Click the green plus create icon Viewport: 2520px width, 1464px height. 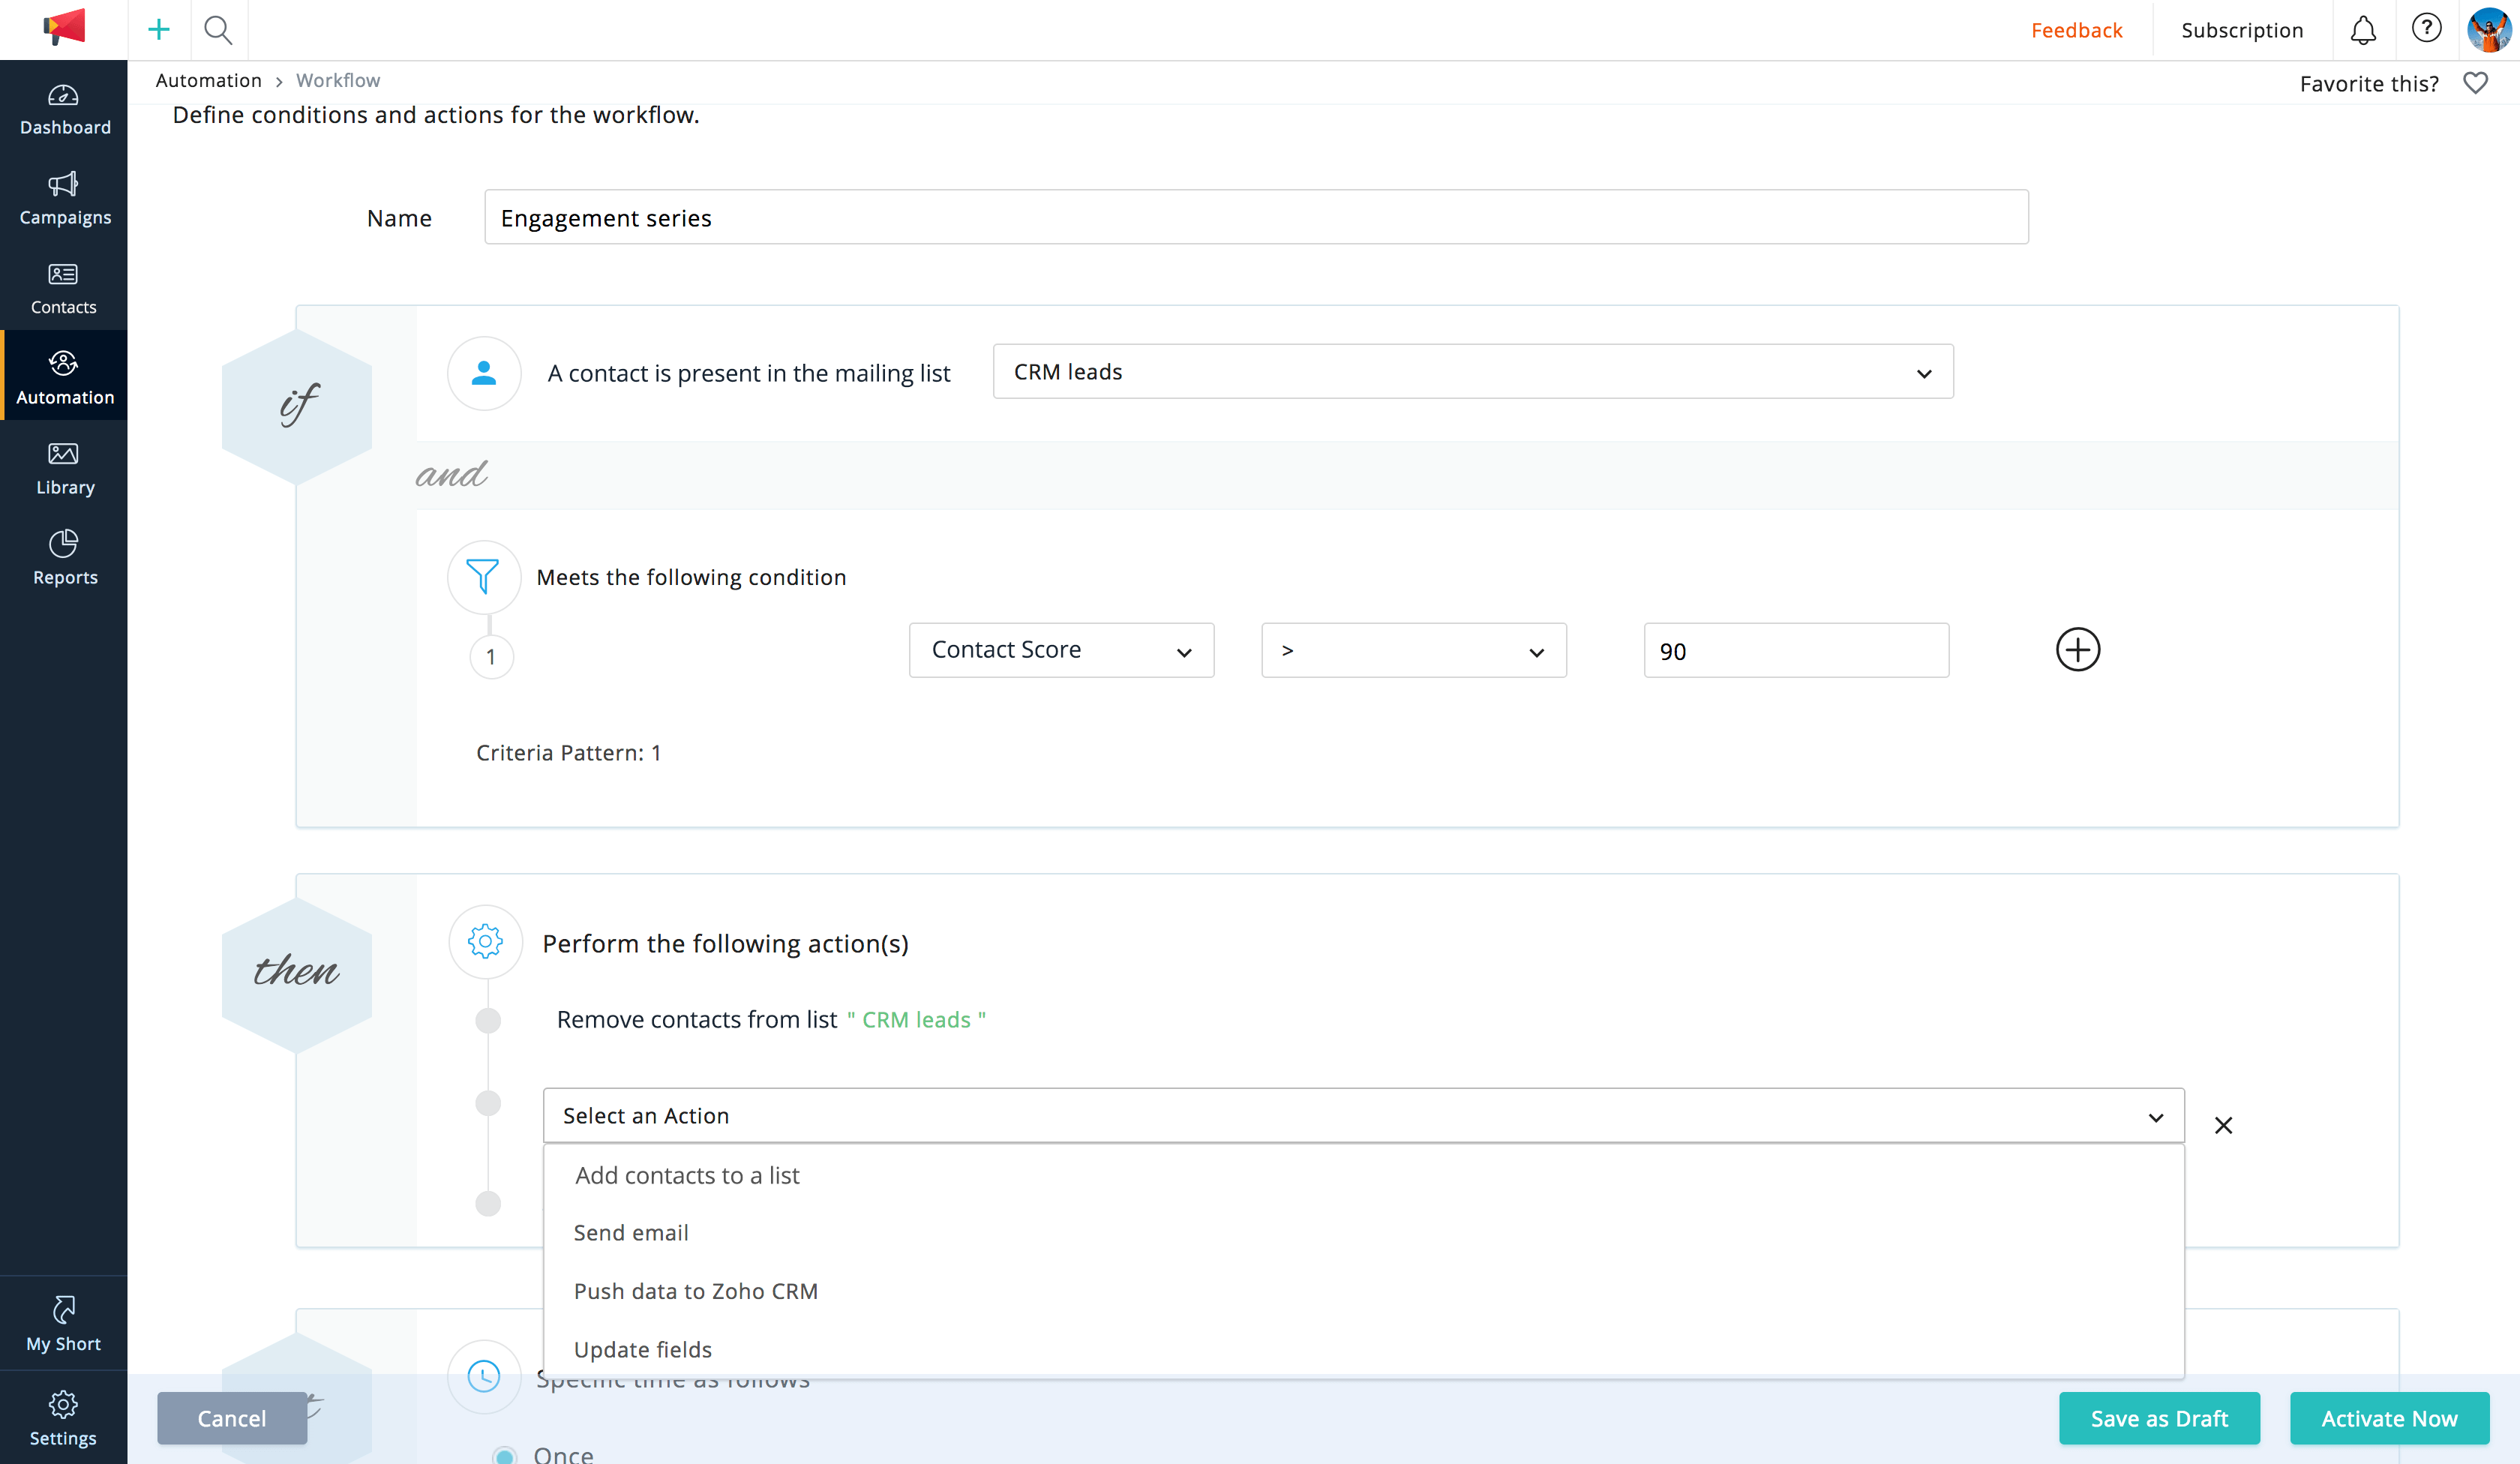coord(158,30)
